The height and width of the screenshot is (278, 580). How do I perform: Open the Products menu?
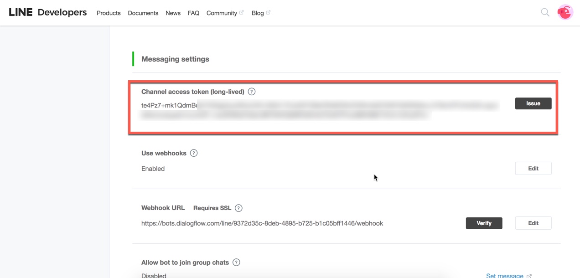coord(109,13)
